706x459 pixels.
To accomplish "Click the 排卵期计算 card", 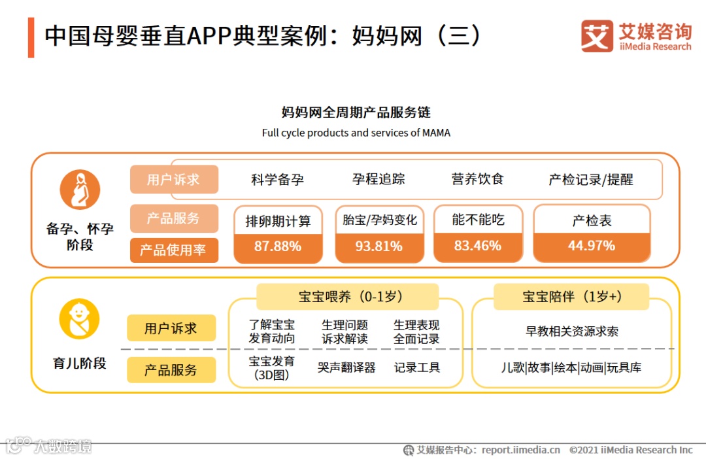I will (x=278, y=234).
